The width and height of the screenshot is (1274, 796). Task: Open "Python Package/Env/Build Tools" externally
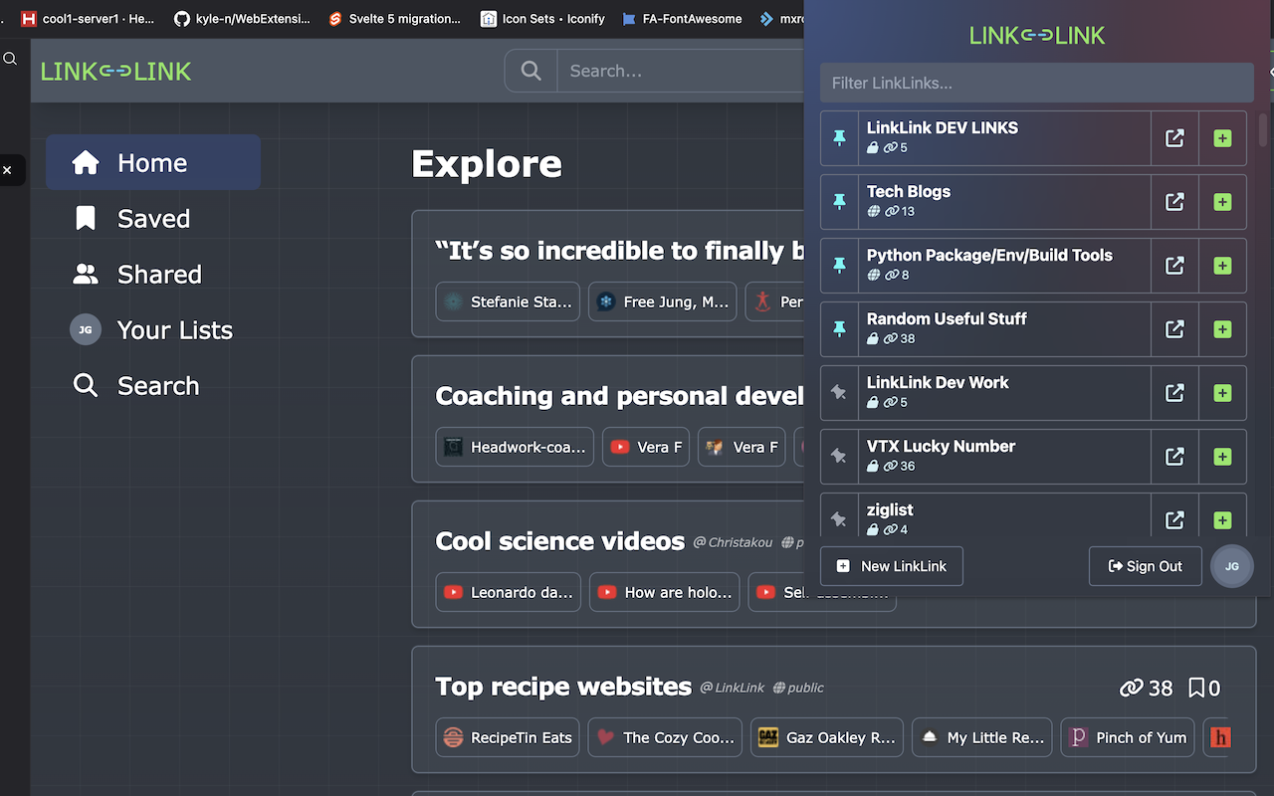[x=1174, y=266]
